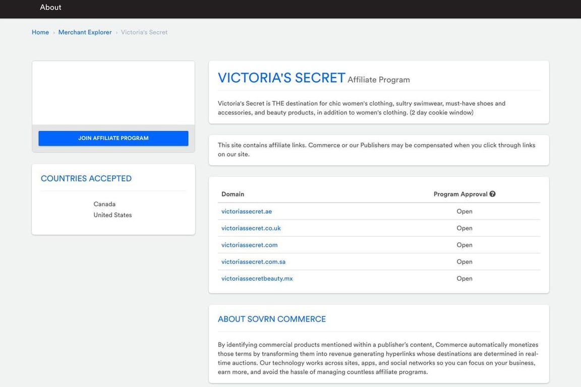Click the VICTORIA'S SECRET page title
The height and width of the screenshot is (387, 581).
click(281, 78)
